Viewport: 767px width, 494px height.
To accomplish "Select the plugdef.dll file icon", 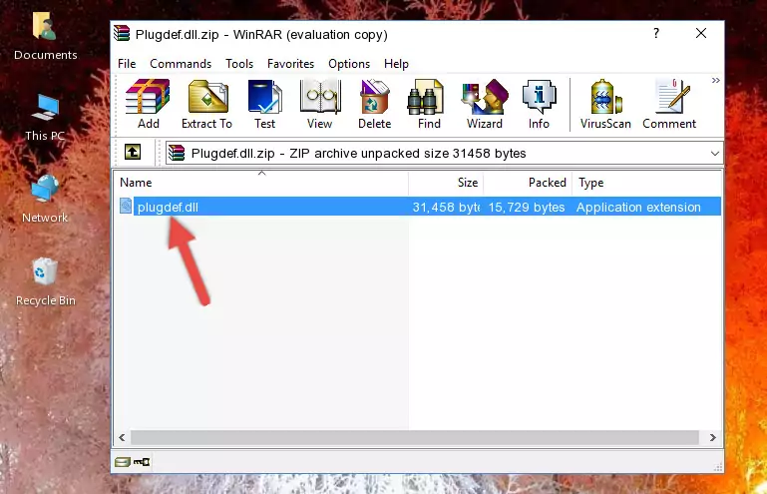I will pyautogui.click(x=126, y=207).
